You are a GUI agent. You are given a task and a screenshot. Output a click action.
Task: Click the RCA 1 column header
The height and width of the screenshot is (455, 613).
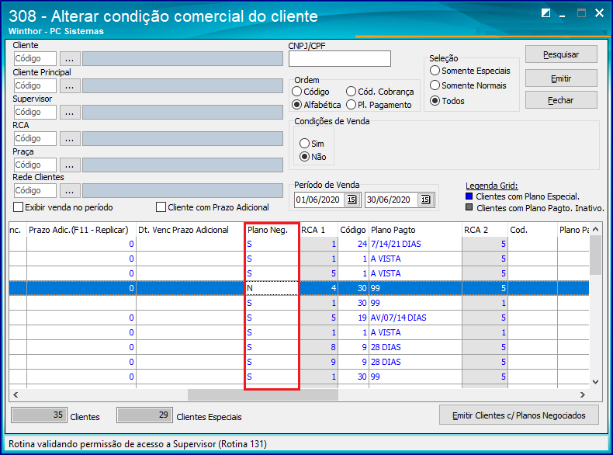coord(318,230)
